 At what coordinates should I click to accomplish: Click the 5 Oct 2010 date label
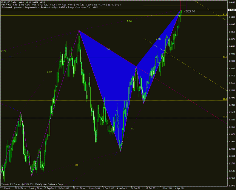click(64, 188)
